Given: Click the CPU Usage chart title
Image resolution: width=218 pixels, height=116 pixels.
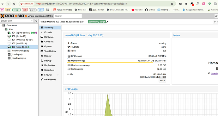Looking at the screenshot, I should [71, 89].
